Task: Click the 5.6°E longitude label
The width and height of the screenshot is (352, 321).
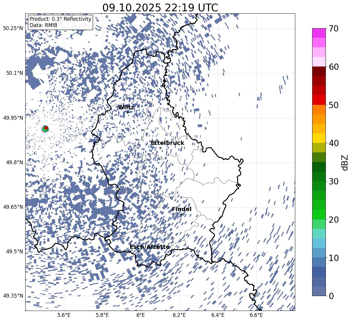Action: point(64,315)
